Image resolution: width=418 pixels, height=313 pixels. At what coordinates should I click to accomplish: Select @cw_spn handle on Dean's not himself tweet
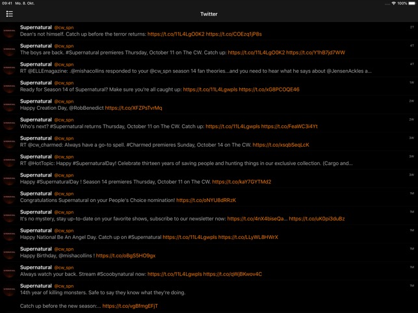tap(64, 28)
